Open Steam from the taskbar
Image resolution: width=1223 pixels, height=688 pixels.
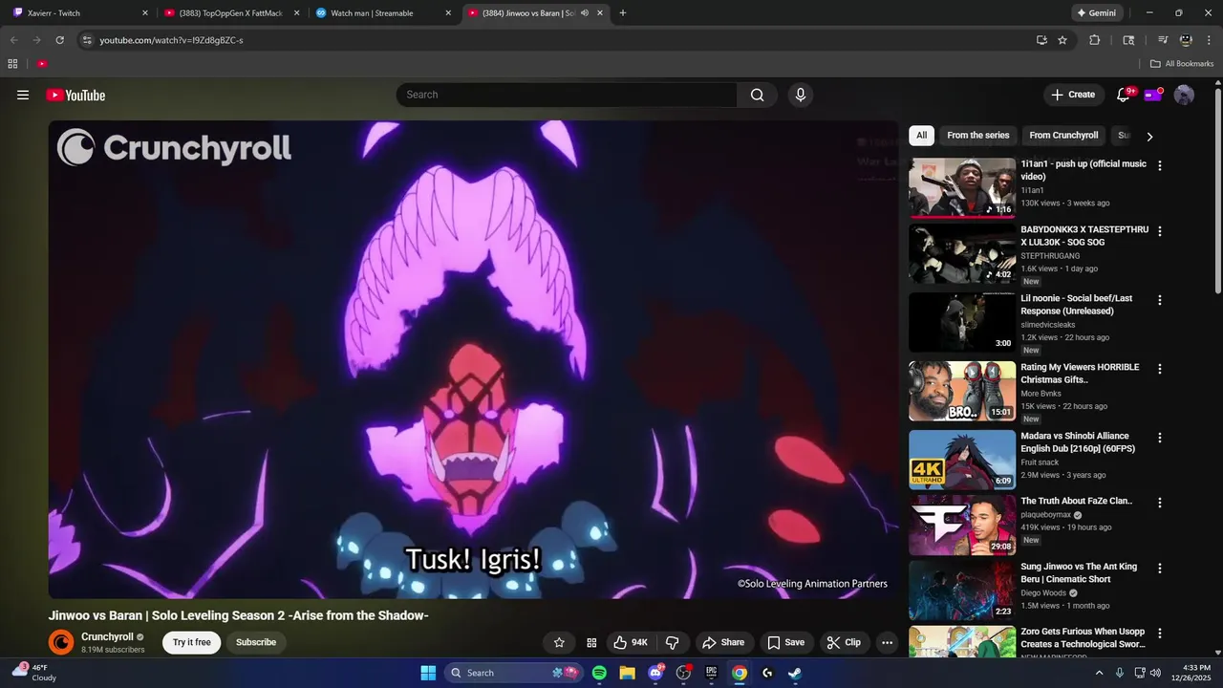pos(794,673)
